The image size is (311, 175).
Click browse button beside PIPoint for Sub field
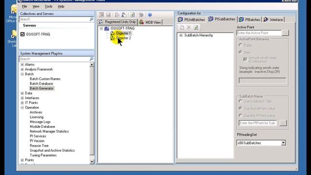pyautogui.click(x=283, y=123)
